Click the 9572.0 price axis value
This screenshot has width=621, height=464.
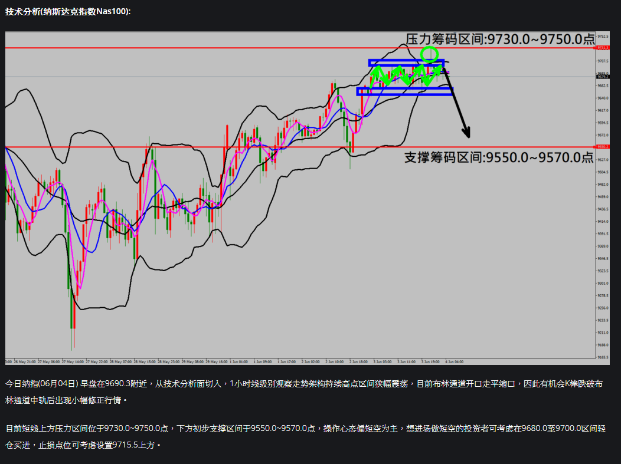click(603, 135)
